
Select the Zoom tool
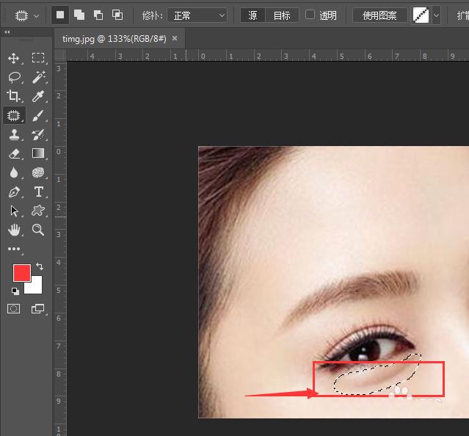[x=38, y=230]
